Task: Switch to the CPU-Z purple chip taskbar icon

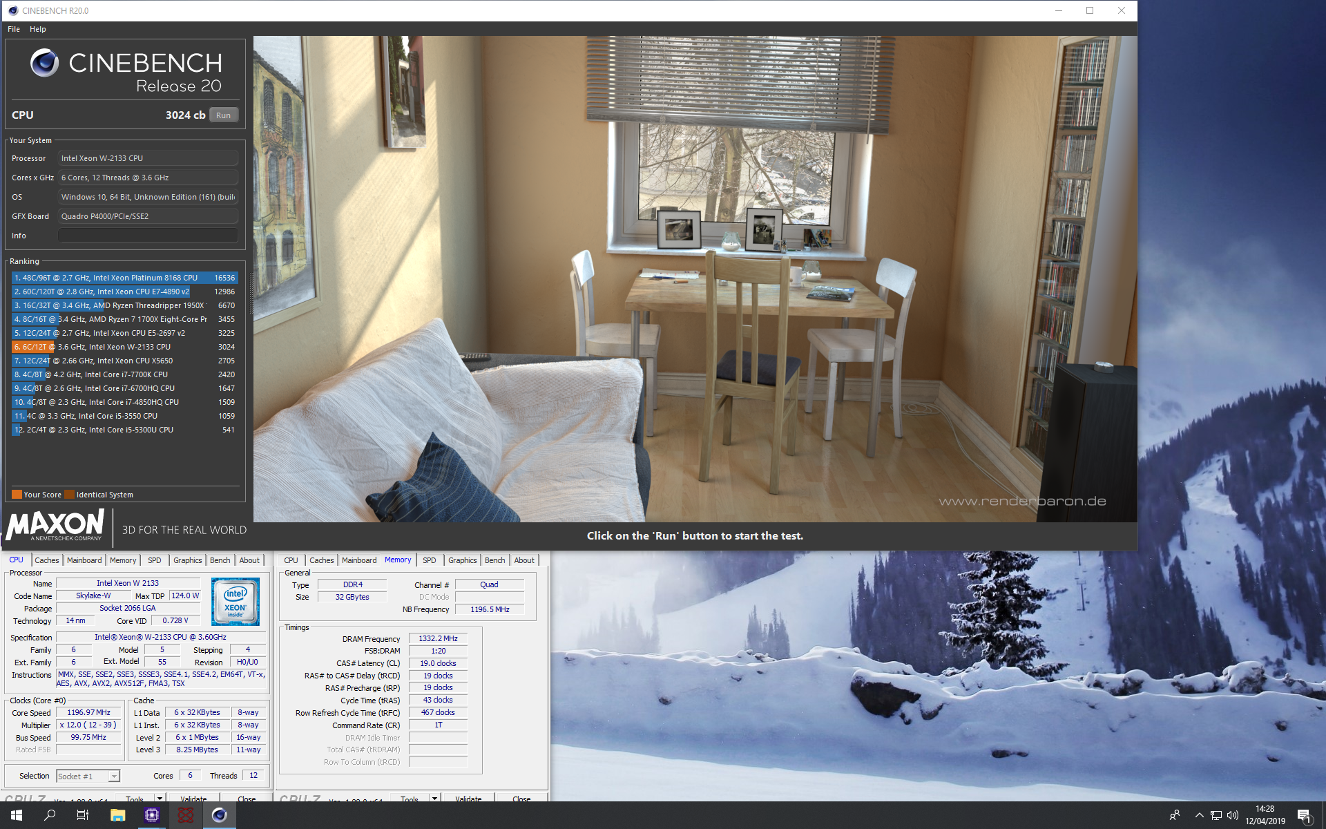Action: pos(151,815)
